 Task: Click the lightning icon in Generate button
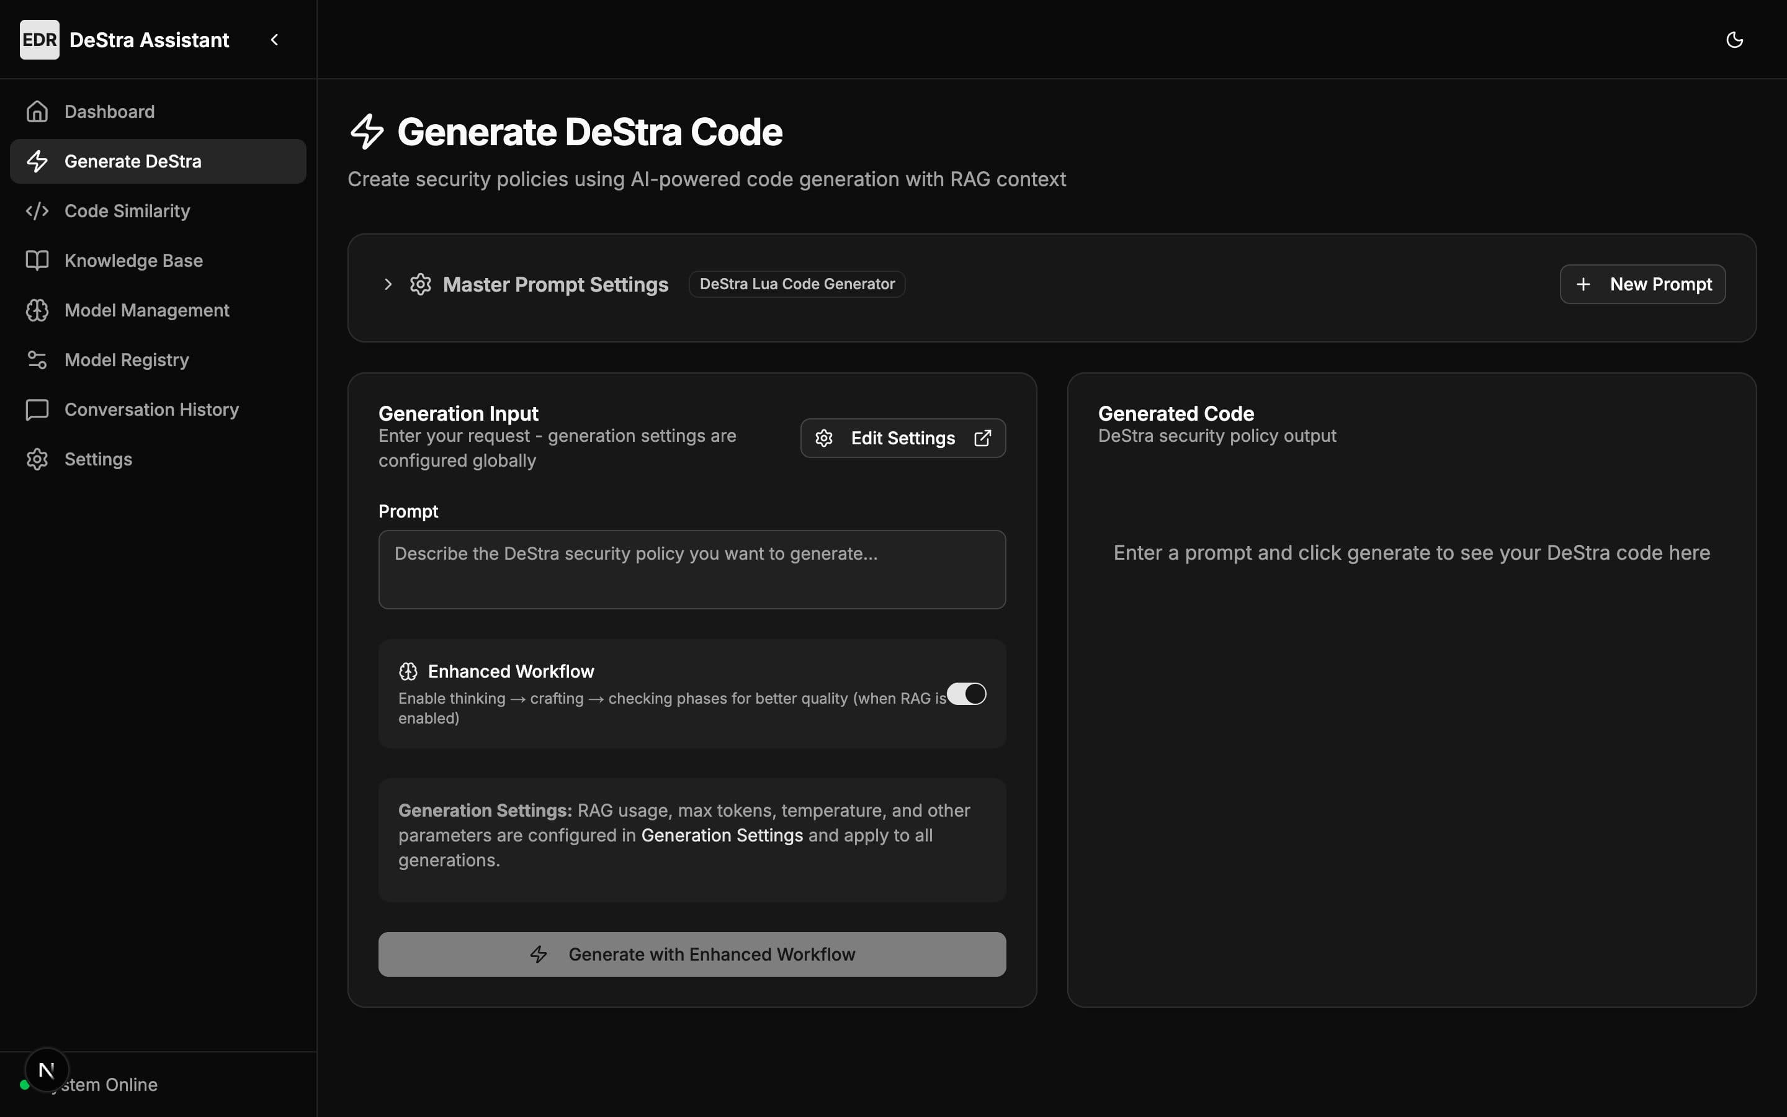click(539, 954)
